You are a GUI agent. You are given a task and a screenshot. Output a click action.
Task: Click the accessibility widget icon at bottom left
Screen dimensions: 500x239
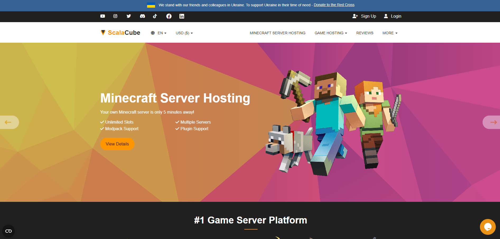point(8,231)
